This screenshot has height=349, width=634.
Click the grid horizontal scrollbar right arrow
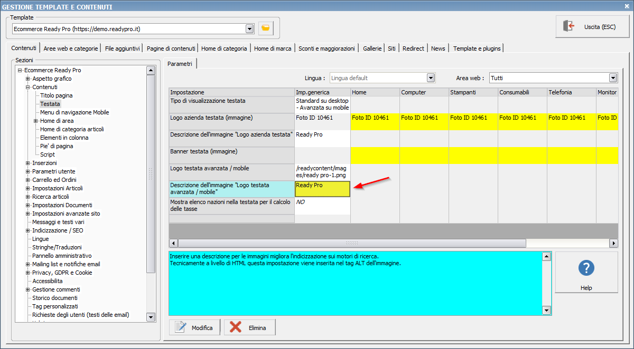pyautogui.click(x=613, y=243)
